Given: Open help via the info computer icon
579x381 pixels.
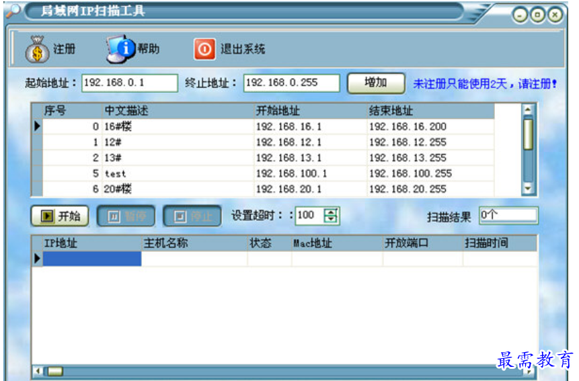Looking at the screenshot, I should point(120,49).
